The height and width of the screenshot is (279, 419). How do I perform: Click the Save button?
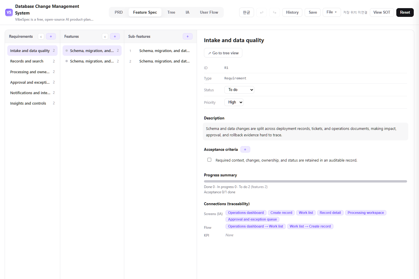coord(313,12)
